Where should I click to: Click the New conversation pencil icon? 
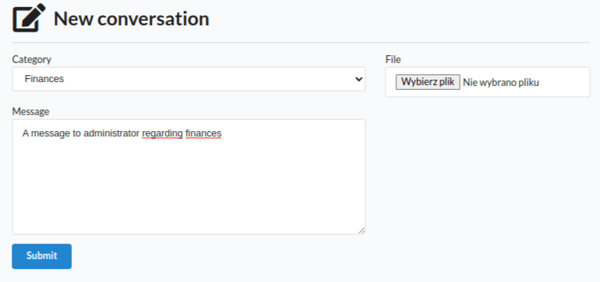point(29,18)
